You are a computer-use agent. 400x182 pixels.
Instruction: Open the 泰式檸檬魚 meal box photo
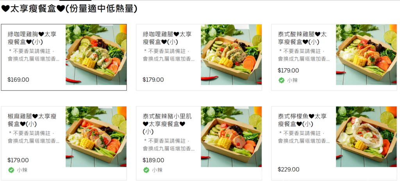(x=366, y=137)
